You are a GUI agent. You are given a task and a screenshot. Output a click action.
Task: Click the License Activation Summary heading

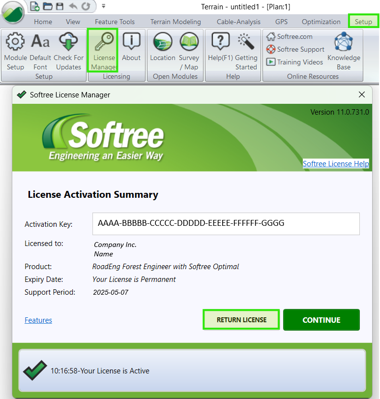coord(93,195)
